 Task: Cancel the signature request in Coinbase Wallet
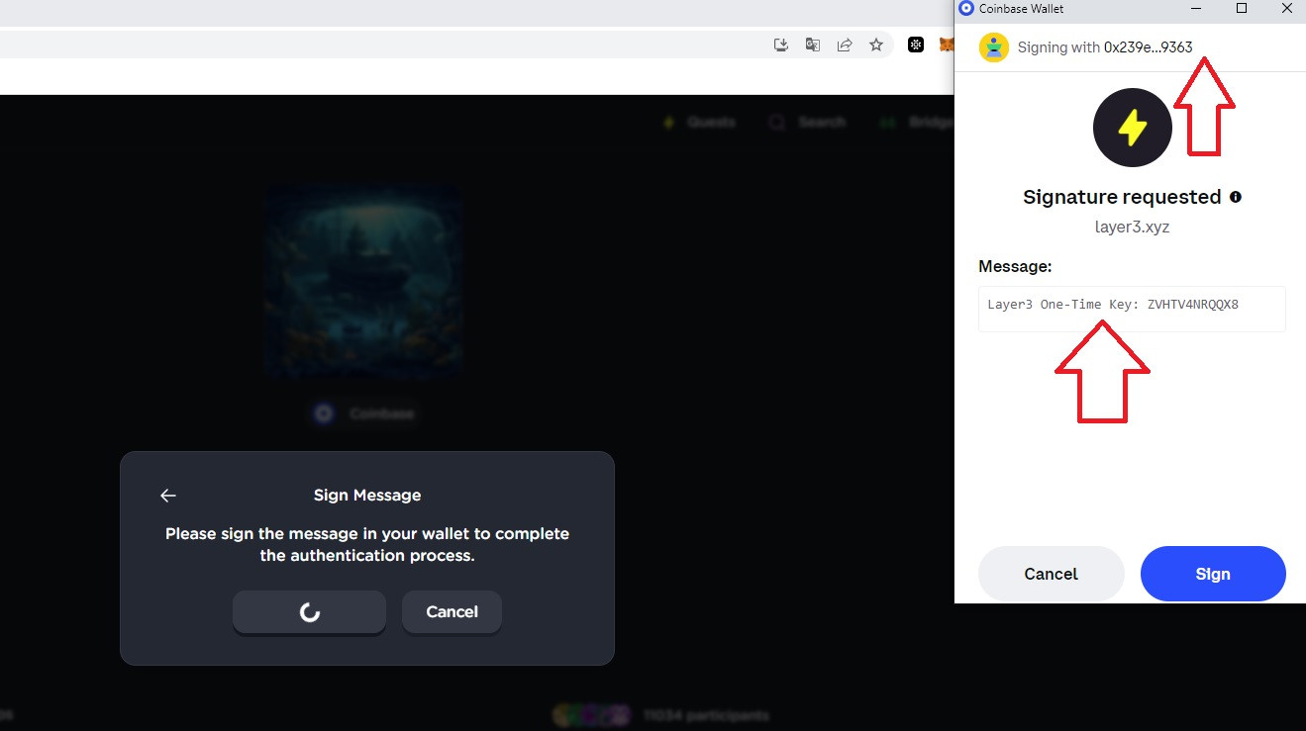pos(1051,574)
